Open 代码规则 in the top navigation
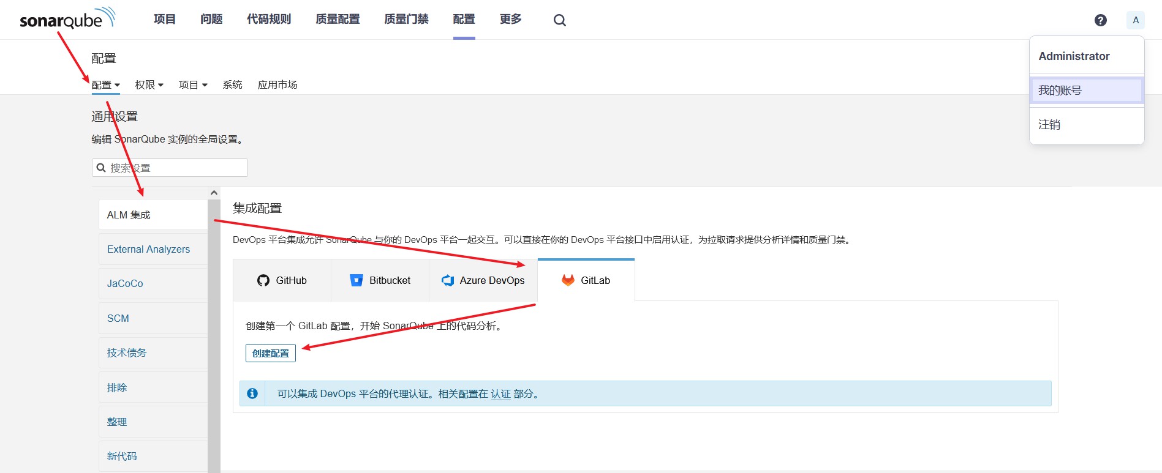 [269, 20]
